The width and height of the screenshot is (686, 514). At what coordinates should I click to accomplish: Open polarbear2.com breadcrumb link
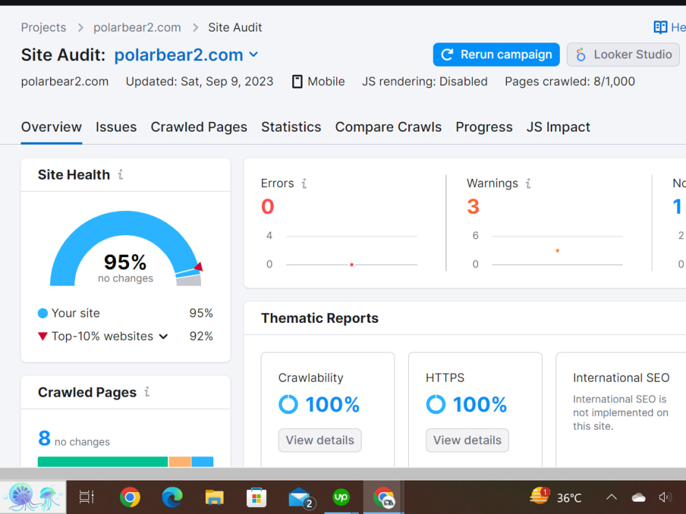point(137,27)
